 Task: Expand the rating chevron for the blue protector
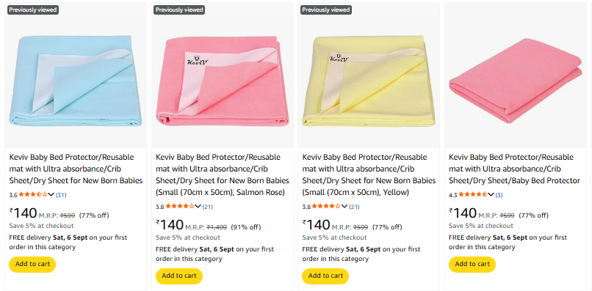click(x=51, y=195)
